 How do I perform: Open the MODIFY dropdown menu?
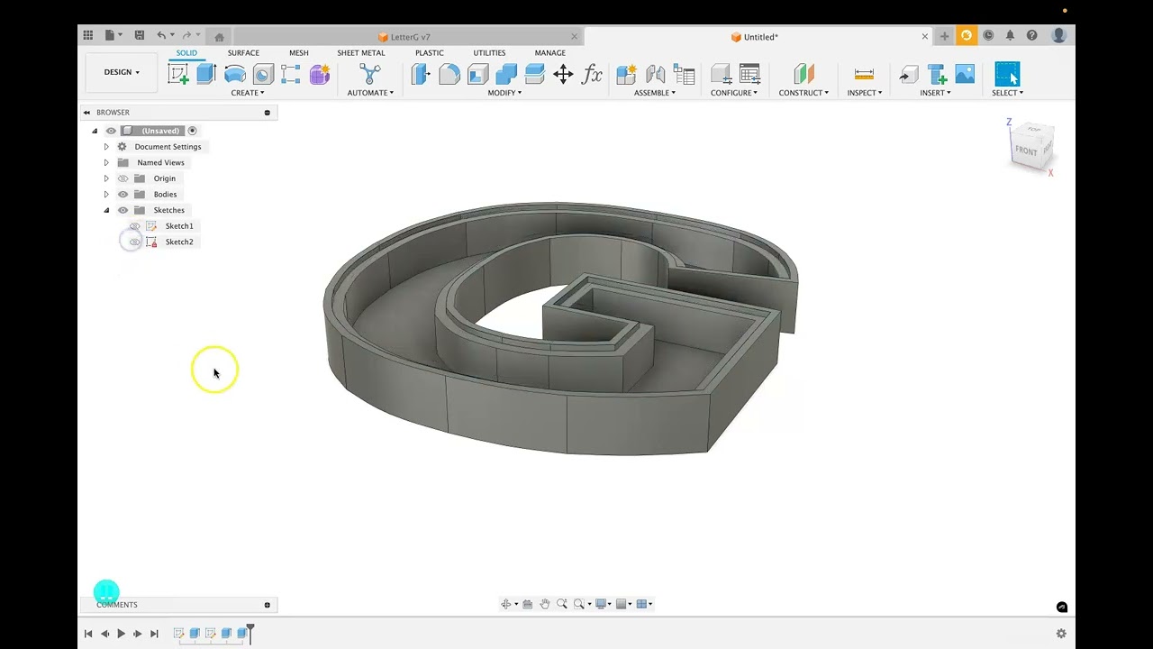click(x=504, y=93)
